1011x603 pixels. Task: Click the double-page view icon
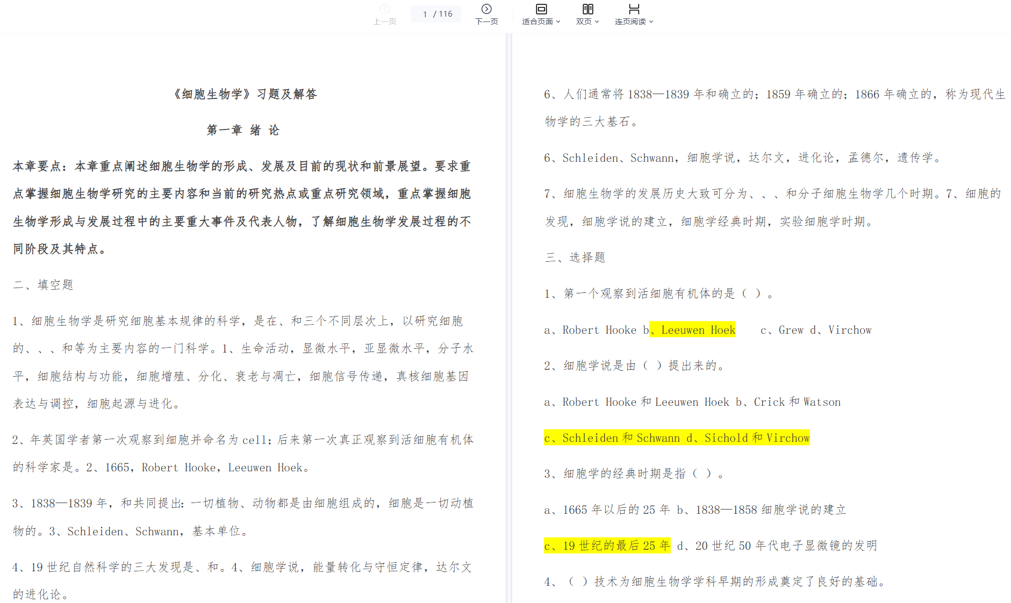point(587,9)
